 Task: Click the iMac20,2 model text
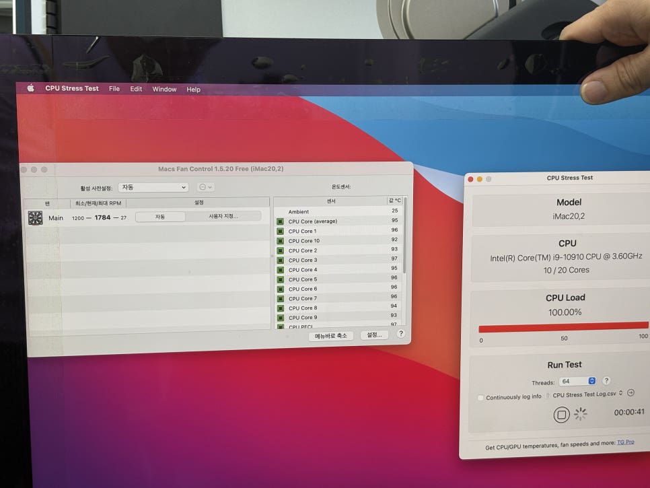click(569, 216)
